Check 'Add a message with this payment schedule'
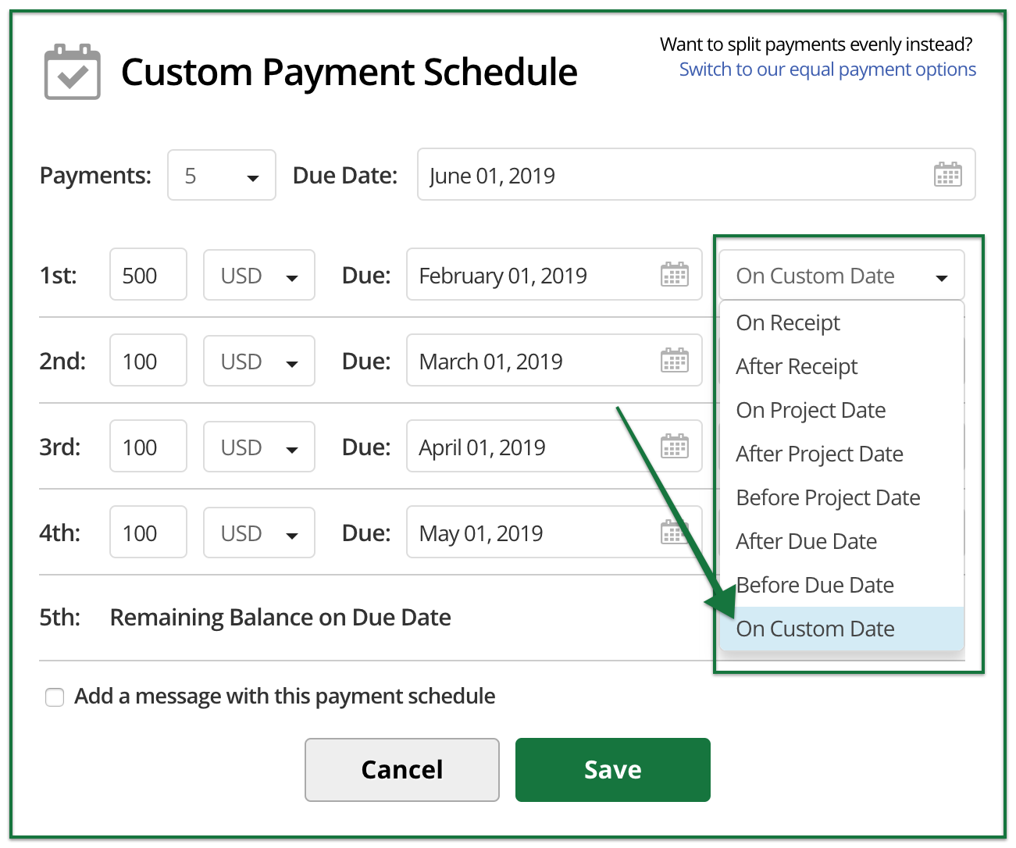1016x848 pixels. pyautogui.click(x=55, y=697)
